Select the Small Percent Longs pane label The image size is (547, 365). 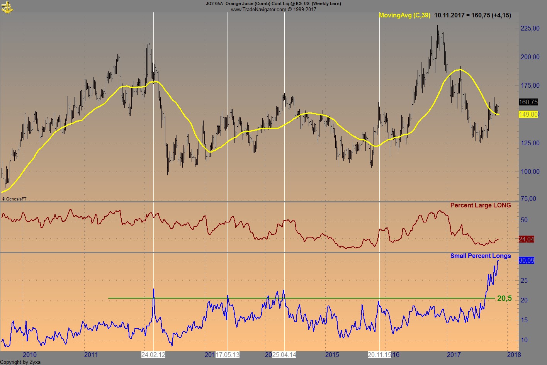[481, 256]
